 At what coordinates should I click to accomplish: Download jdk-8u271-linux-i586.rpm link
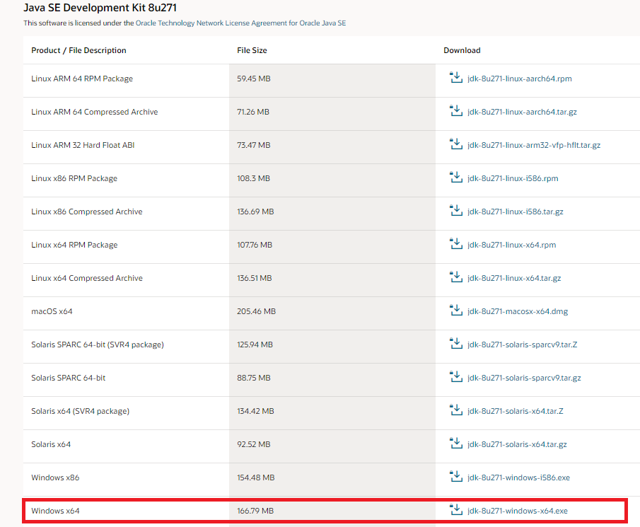[x=513, y=178]
